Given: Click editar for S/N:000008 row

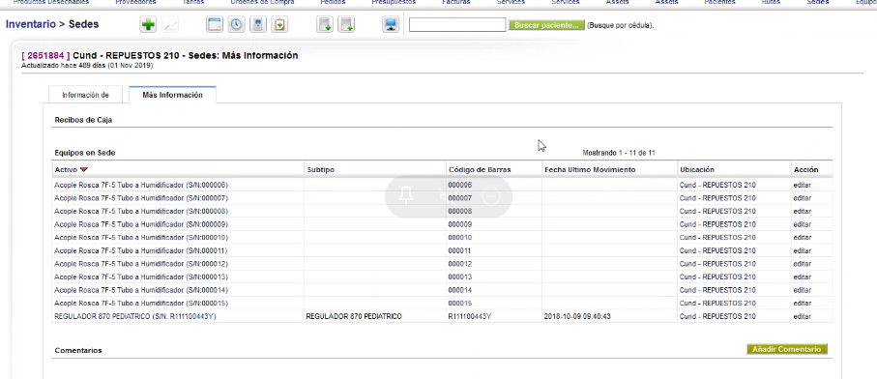Looking at the screenshot, I should (x=802, y=212).
